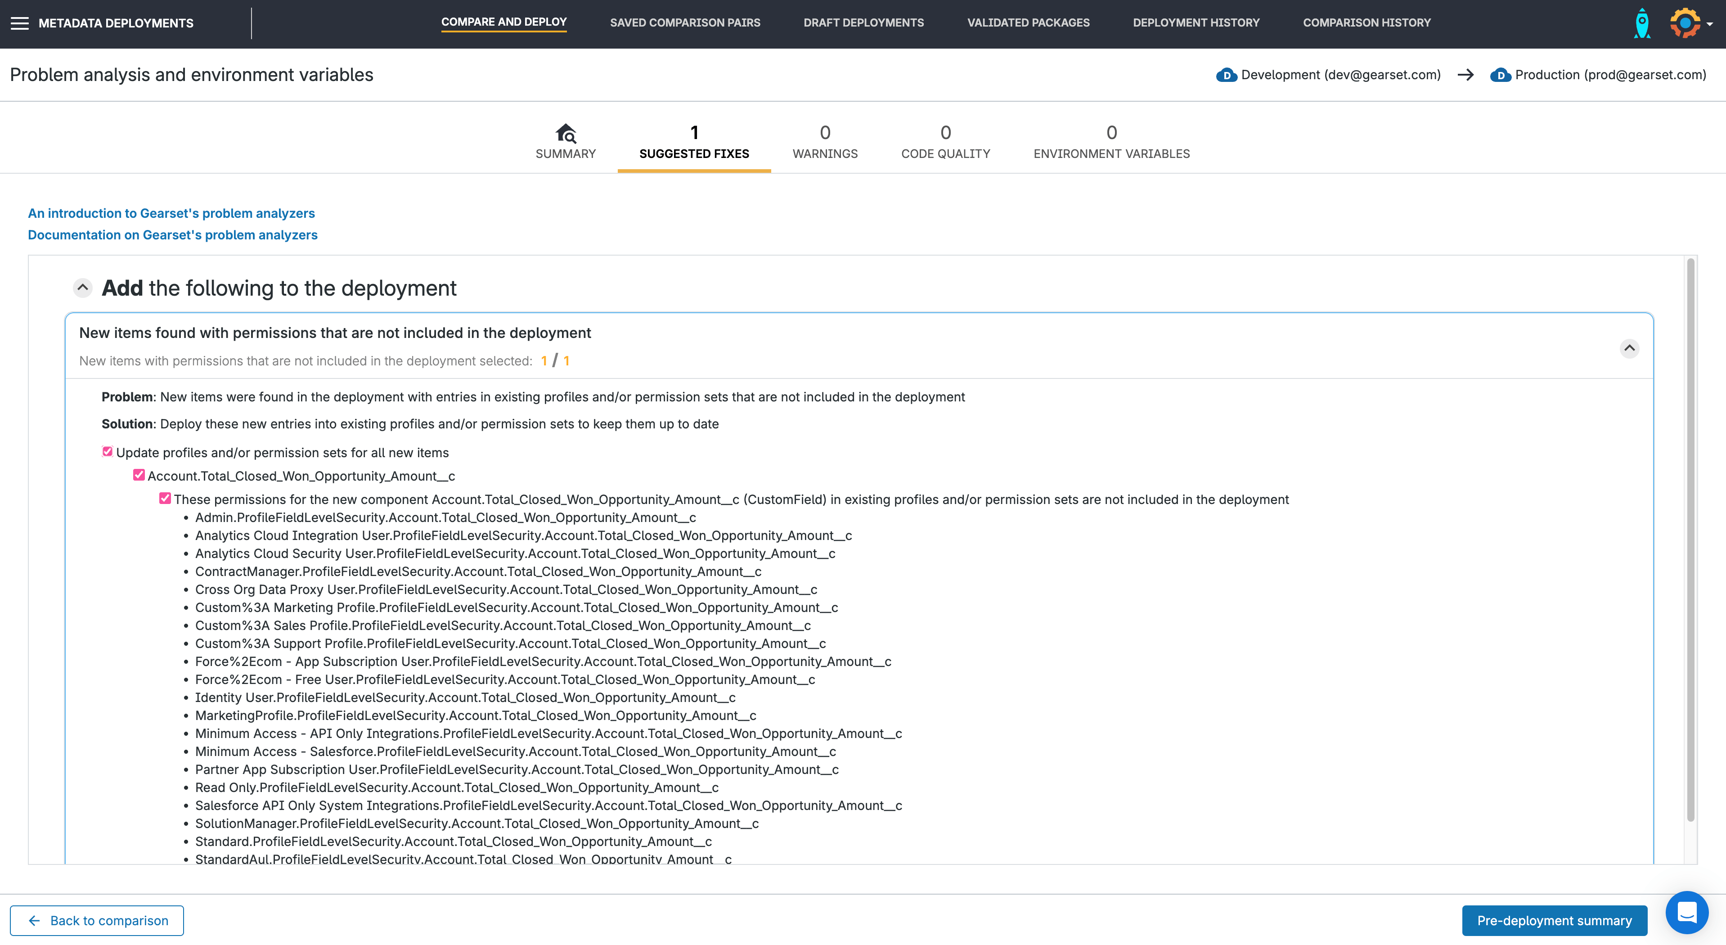
Task: Select the Summary tab home-search icon
Action: click(566, 133)
